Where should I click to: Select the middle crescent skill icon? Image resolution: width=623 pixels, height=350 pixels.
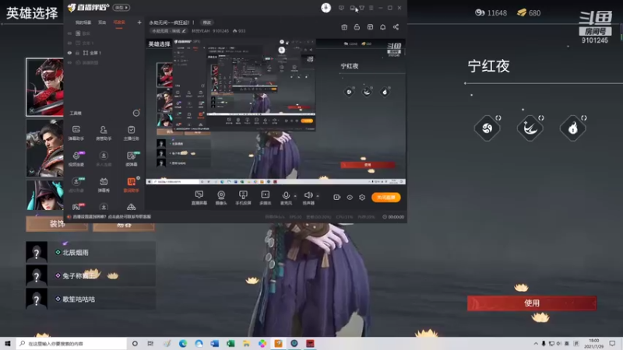tap(530, 128)
